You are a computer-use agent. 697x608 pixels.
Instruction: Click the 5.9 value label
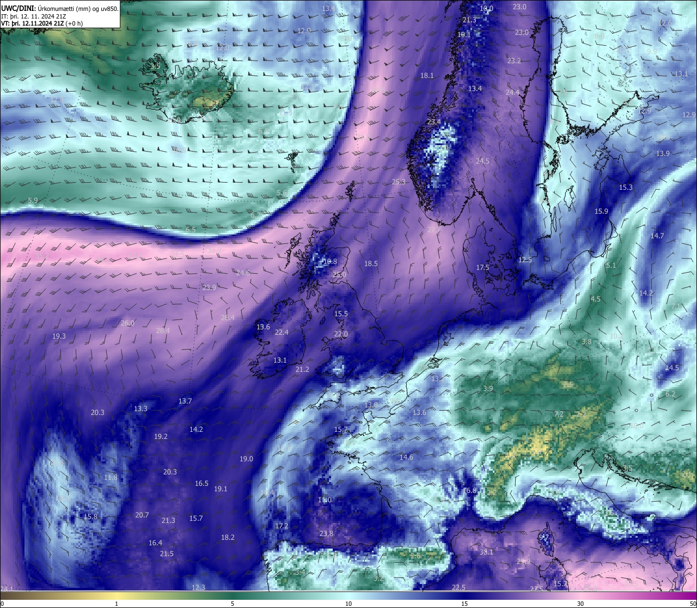33,200
